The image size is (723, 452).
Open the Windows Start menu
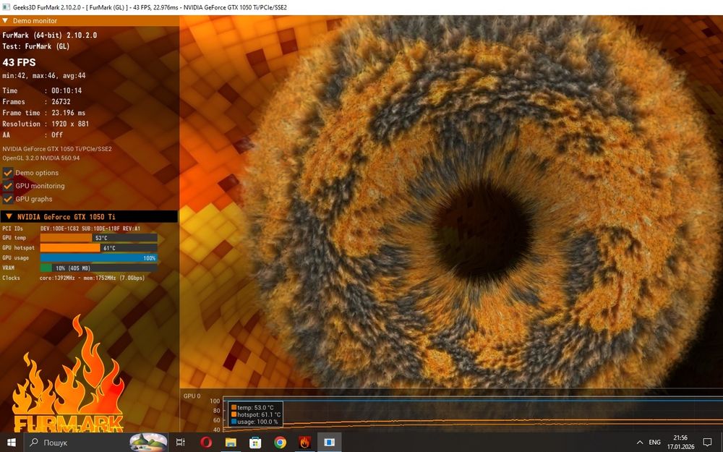(11, 443)
